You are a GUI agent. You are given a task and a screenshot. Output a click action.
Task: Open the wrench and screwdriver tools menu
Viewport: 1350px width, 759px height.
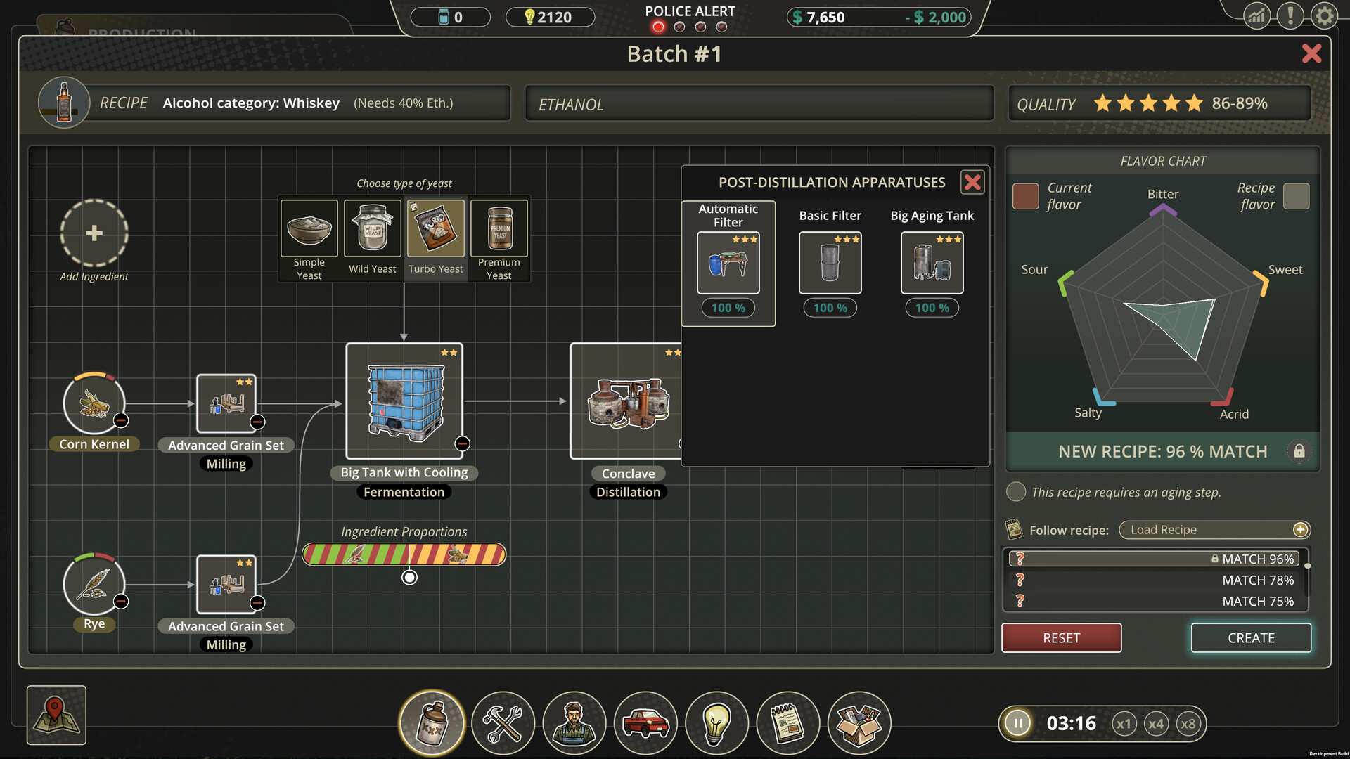[x=503, y=722]
